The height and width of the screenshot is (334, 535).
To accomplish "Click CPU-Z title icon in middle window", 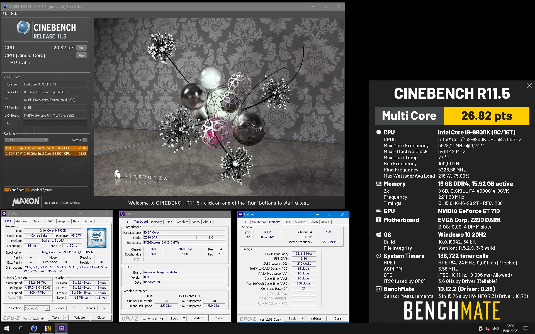I will (122, 214).
